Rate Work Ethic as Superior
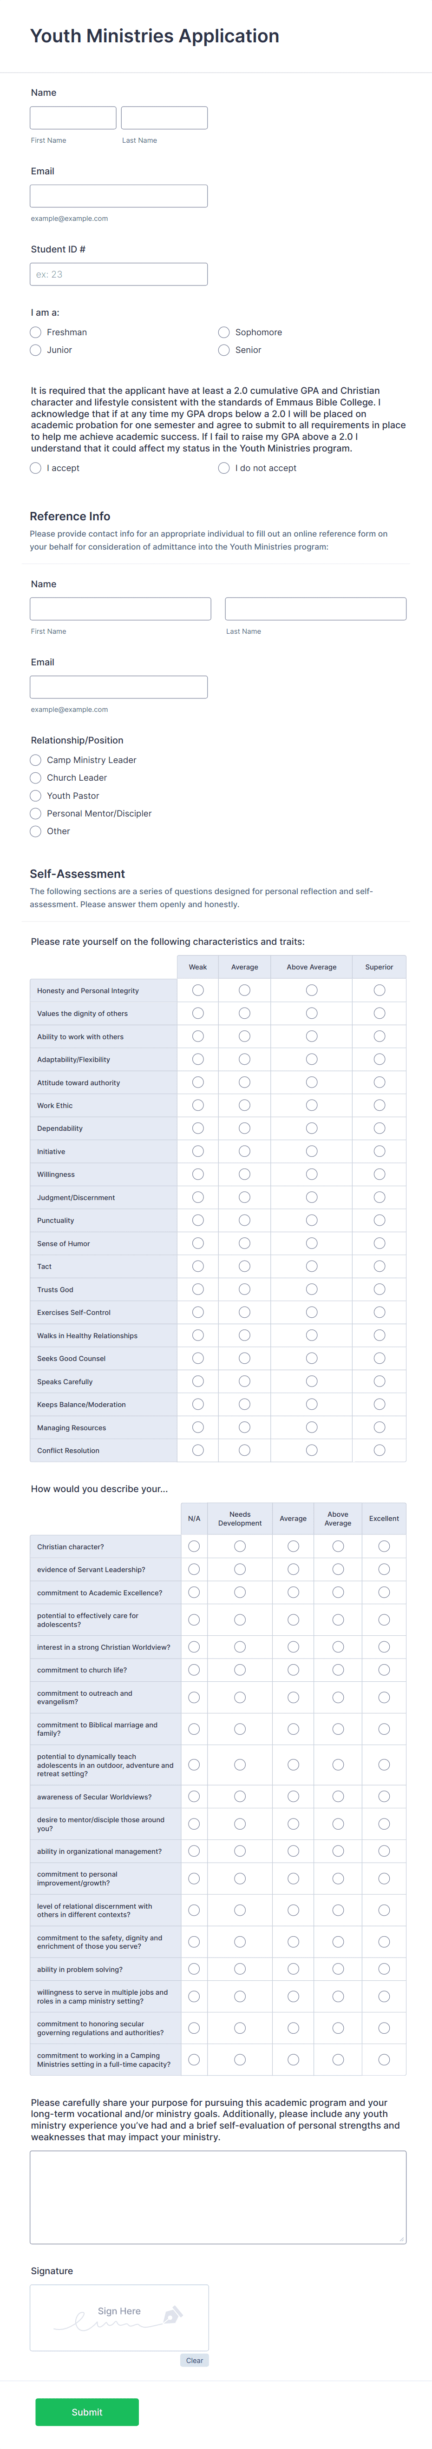This screenshot has height=2449, width=432. click(x=379, y=1106)
